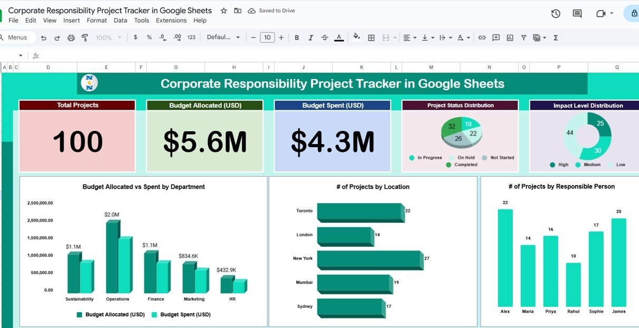Toggle bold formatting
Image resolution: width=639 pixels, height=328 pixels.
297,37
